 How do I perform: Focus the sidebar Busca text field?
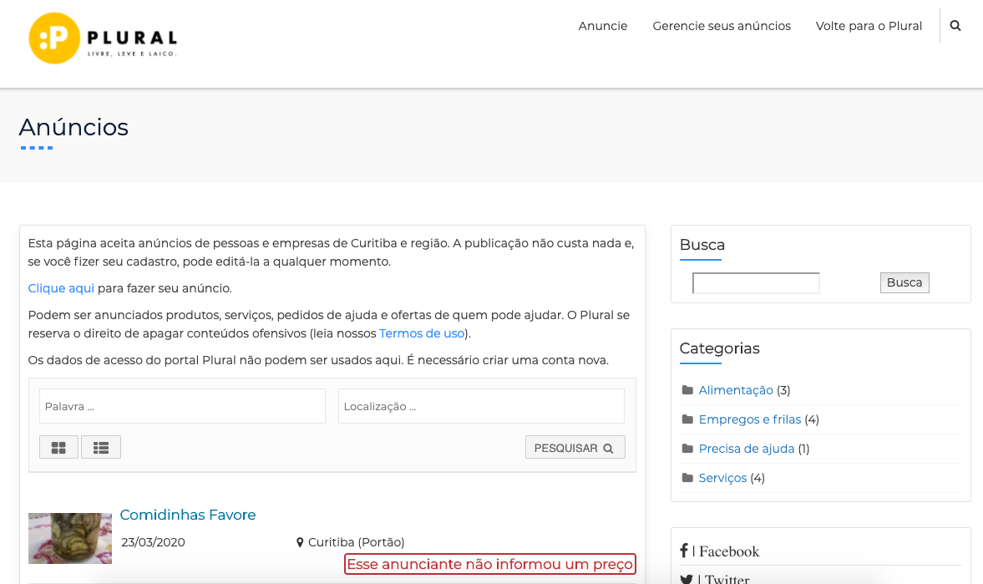tap(756, 283)
